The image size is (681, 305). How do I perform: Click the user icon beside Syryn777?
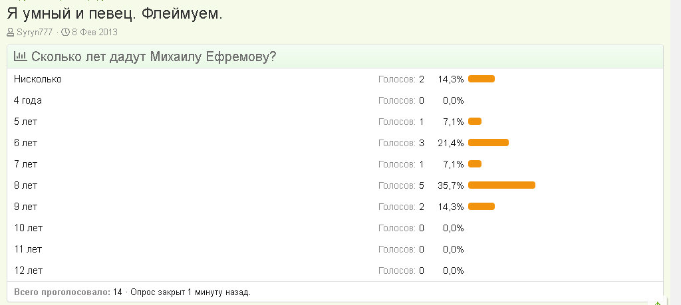[10, 32]
